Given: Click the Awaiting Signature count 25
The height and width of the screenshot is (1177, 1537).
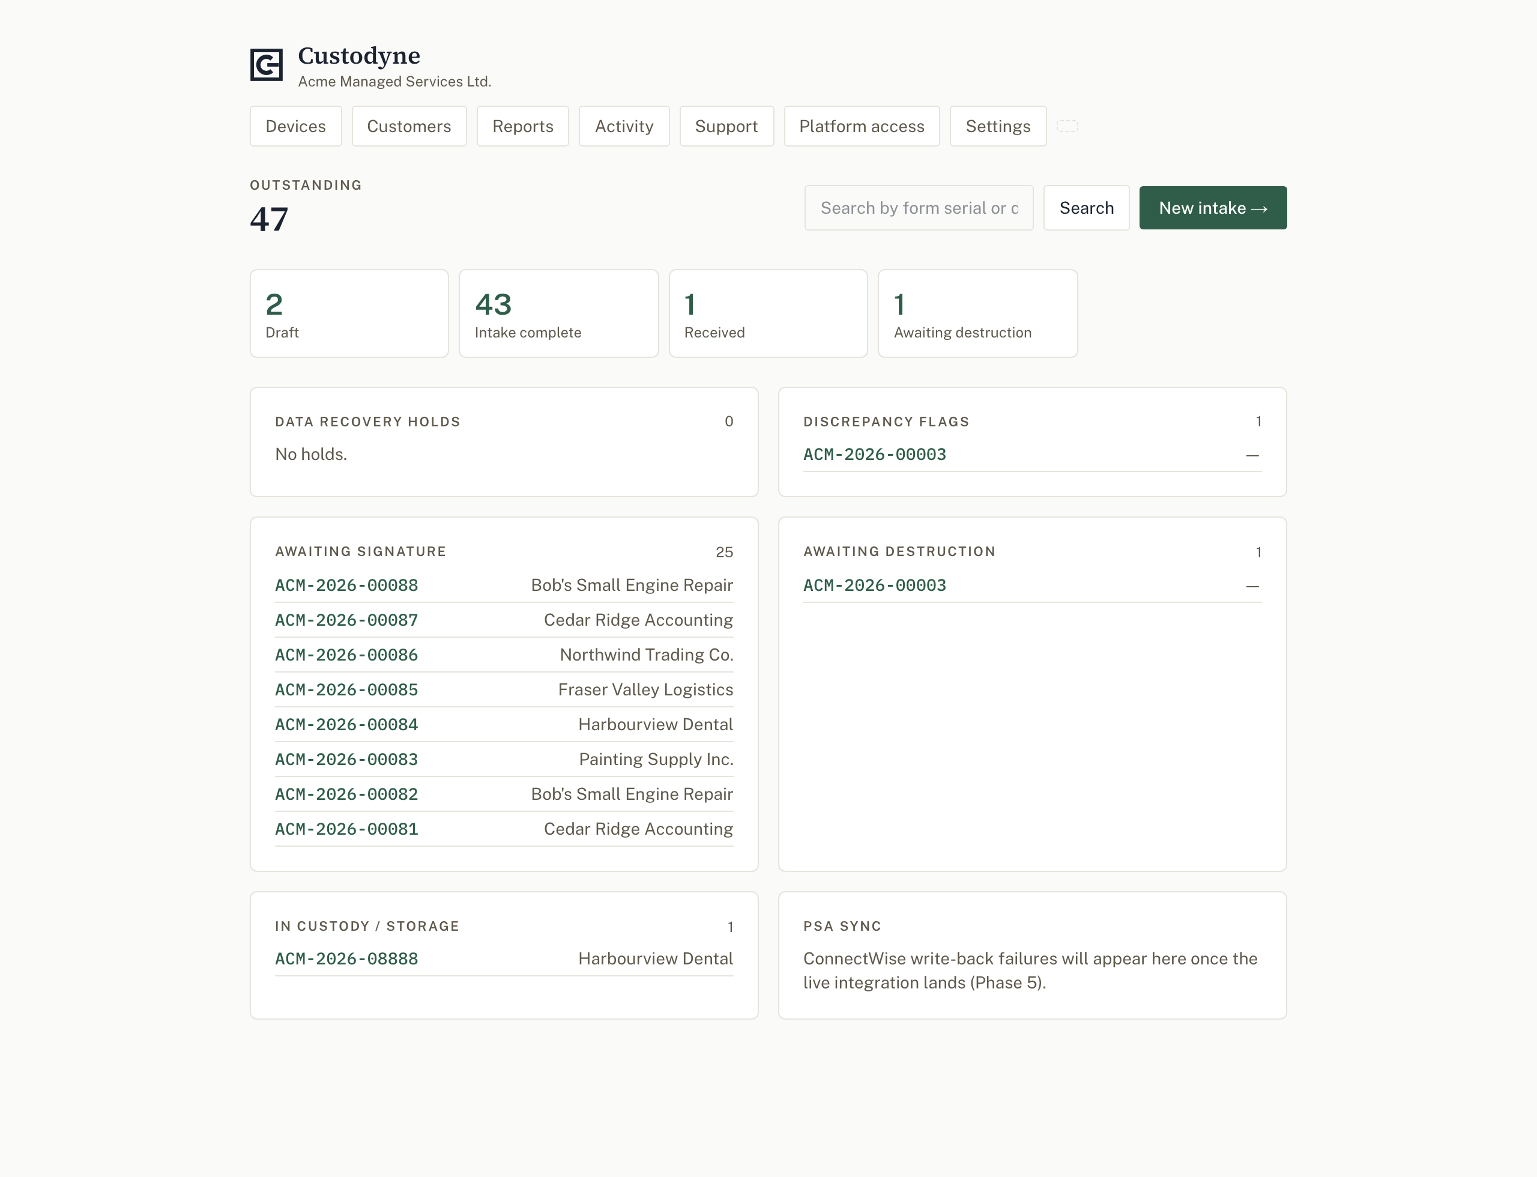Looking at the screenshot, I should tap(724, 552).
